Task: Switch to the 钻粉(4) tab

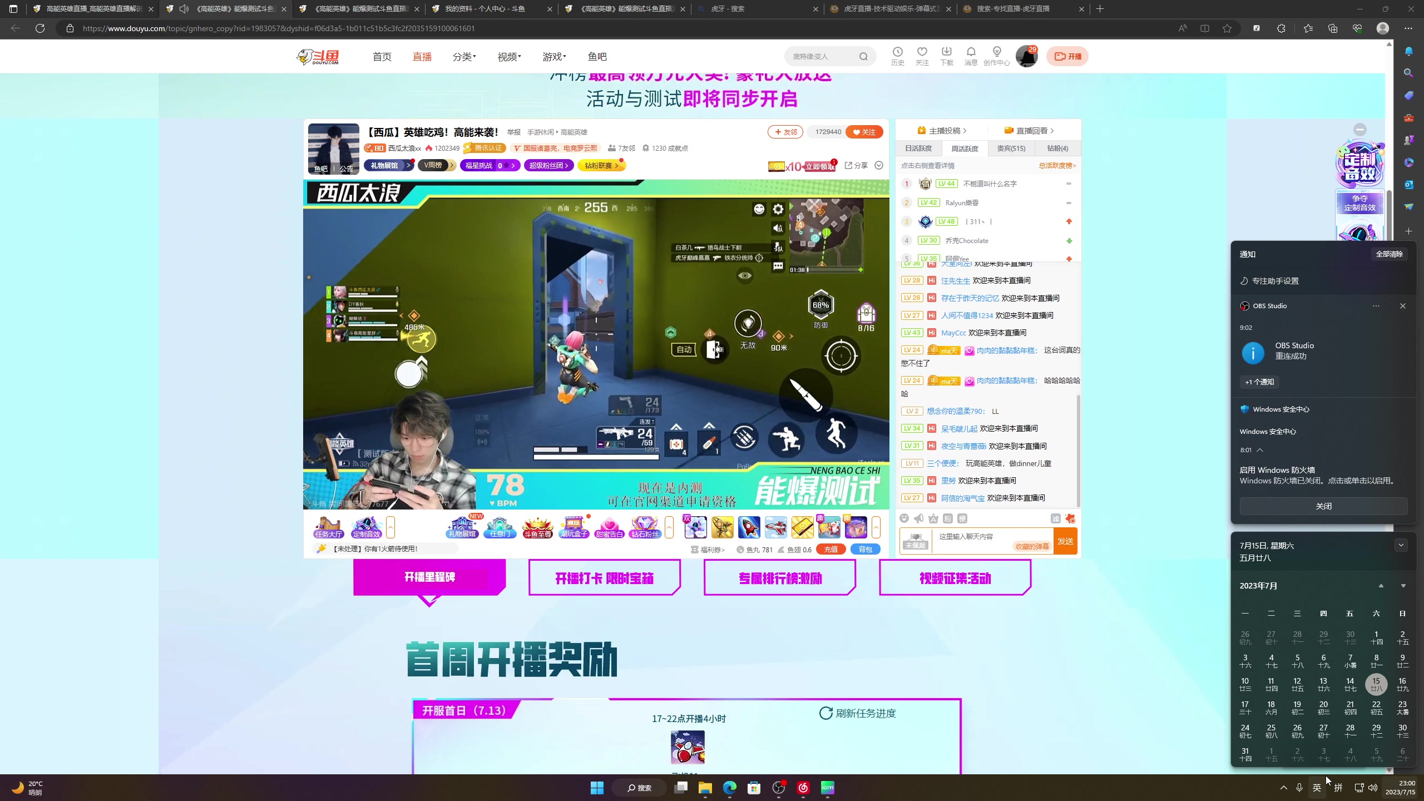Action: coord(1057,149)
